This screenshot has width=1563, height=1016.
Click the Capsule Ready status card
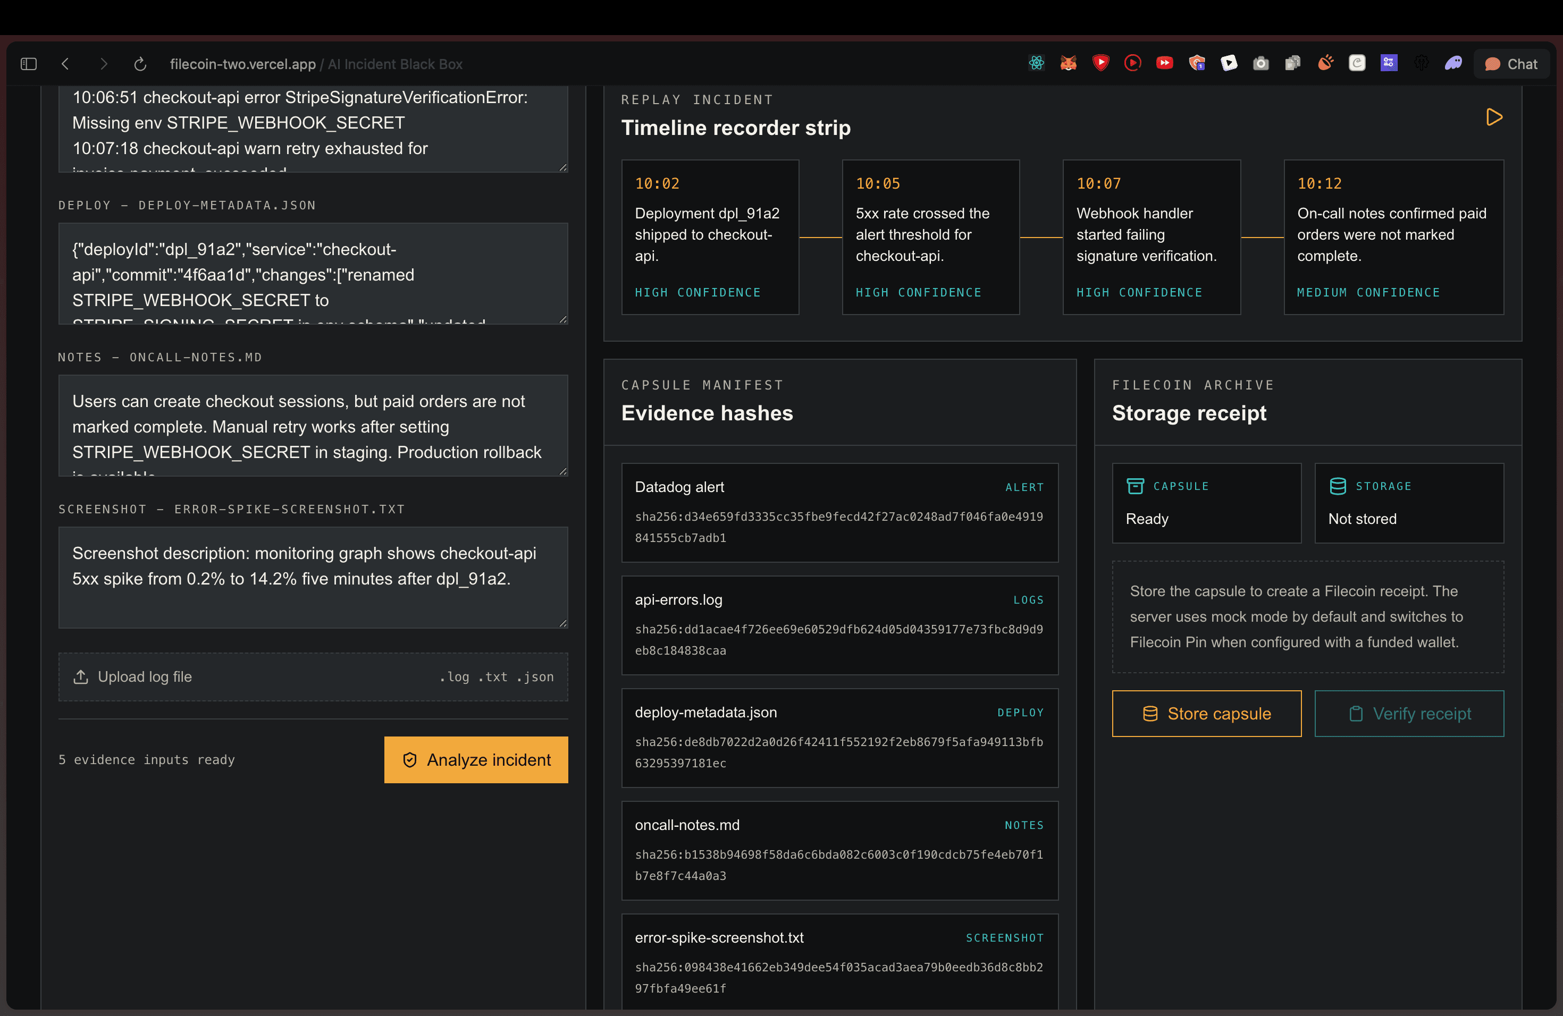pyautogui.click(x=1206, y=503)
